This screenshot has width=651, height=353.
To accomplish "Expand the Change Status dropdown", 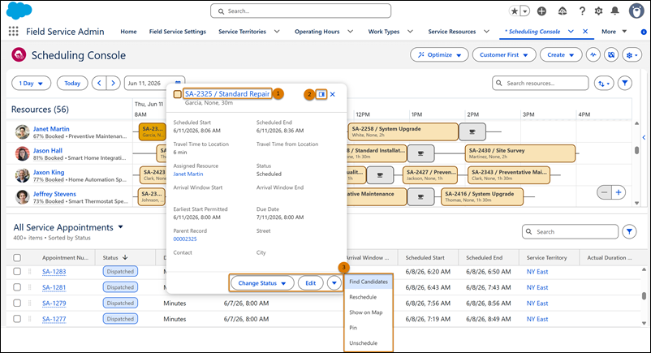I will [262, 283].
